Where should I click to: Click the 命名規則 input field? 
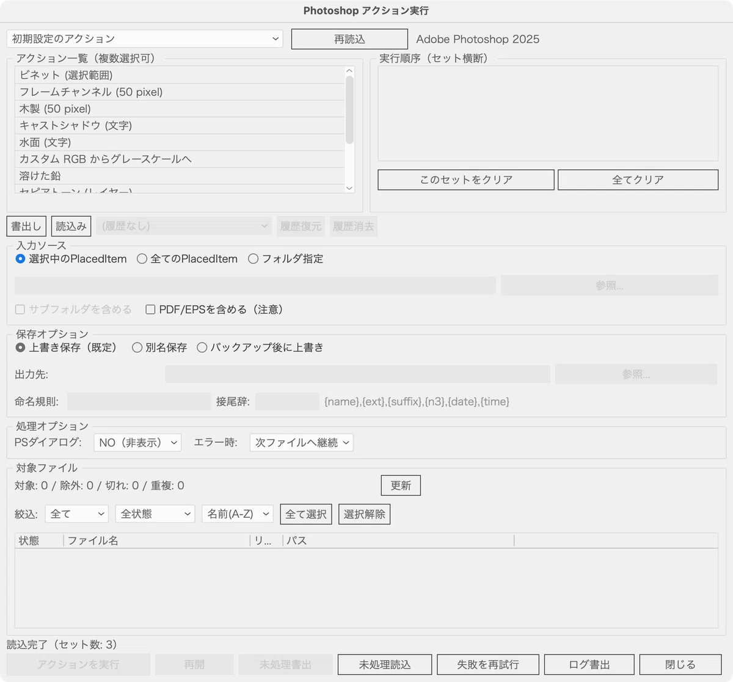click(139, 401)
